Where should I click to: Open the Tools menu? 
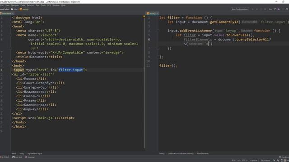point(43,5)
